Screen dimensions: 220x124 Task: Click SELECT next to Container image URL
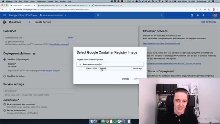pyautogui.click(x=71, y=38)
